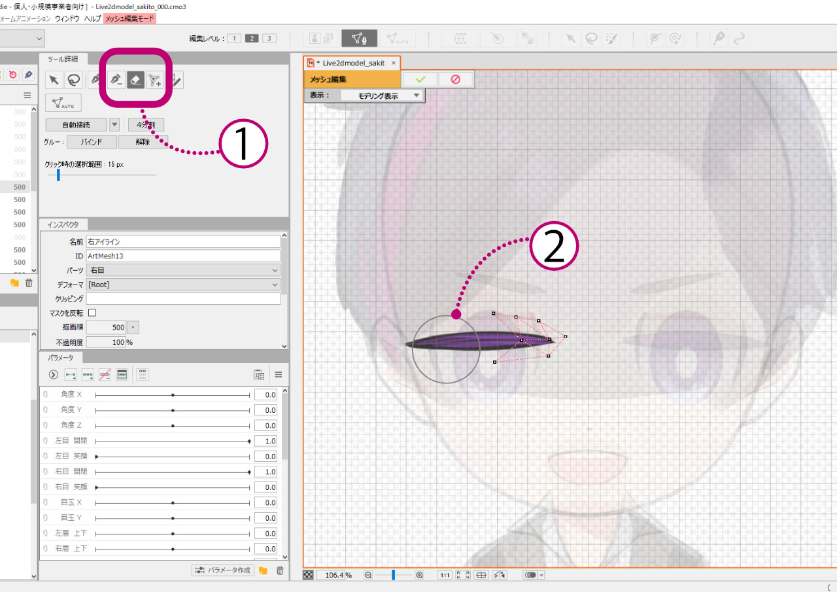The width and height of the screenshot is (837, 592).
Task: Select the lasso selection tool in tool details
Action: point(73,80)
